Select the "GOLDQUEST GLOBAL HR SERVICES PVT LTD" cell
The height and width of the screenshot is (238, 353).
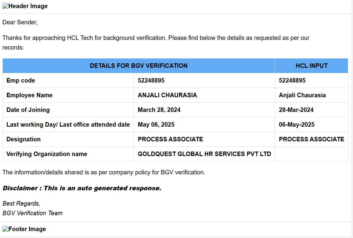click(204, 154)
